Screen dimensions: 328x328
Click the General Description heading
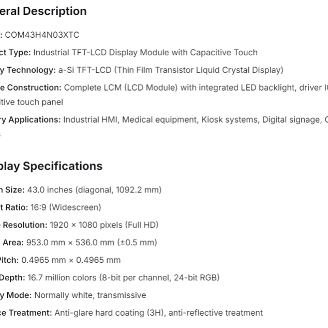pos(43,11)
